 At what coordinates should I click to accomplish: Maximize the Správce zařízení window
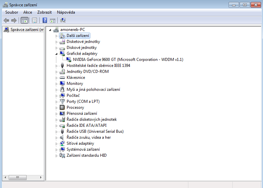point(245,5)
